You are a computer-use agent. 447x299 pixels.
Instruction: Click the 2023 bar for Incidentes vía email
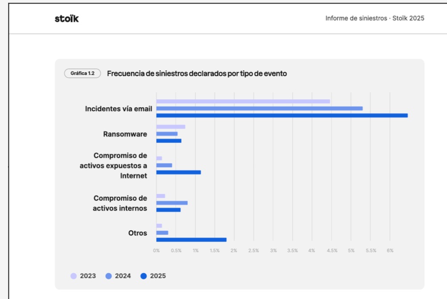(x=243, y=102)
